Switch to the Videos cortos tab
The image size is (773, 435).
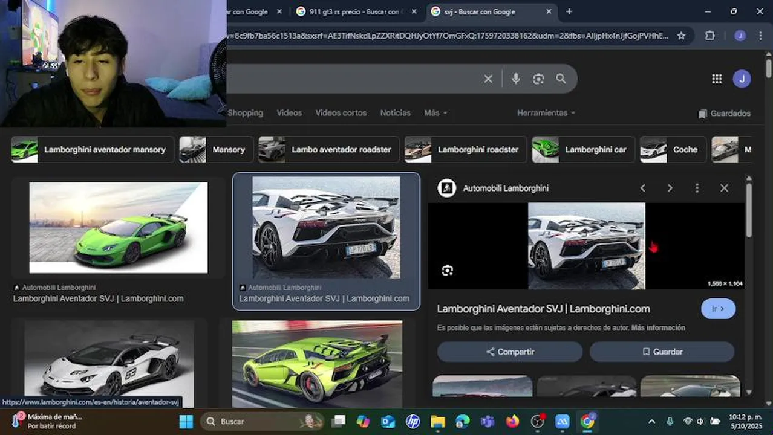pos(341,113)
